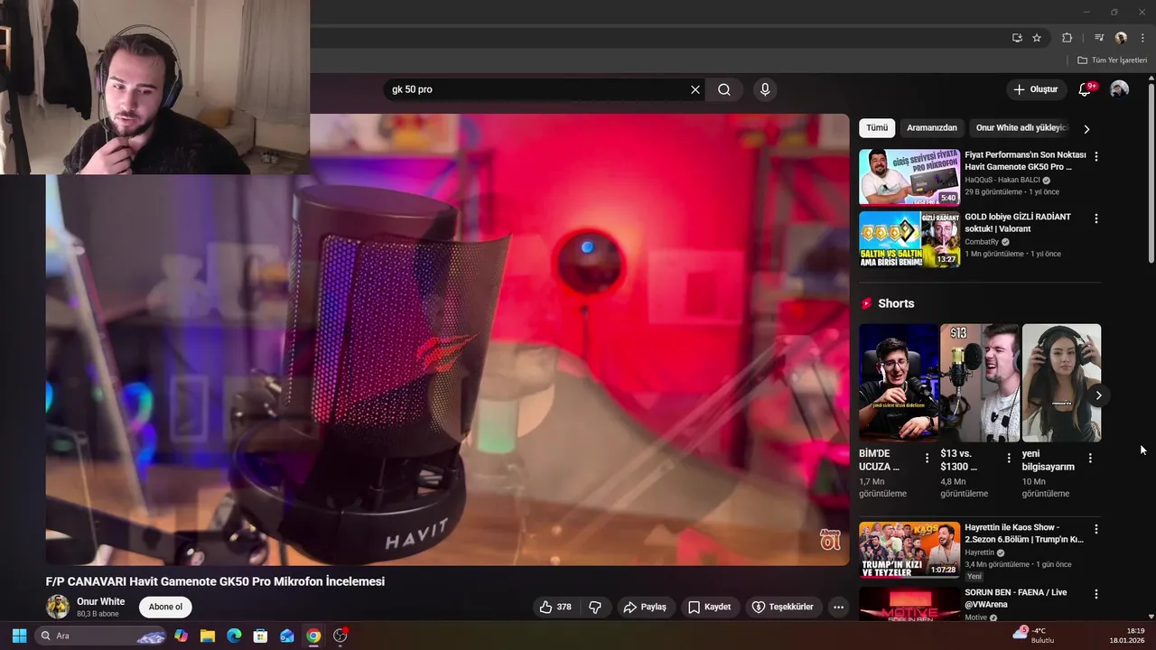The image size is (1156, 650).
Task: Dislike the video with the thumbs-down button
Action: point(595,607)
